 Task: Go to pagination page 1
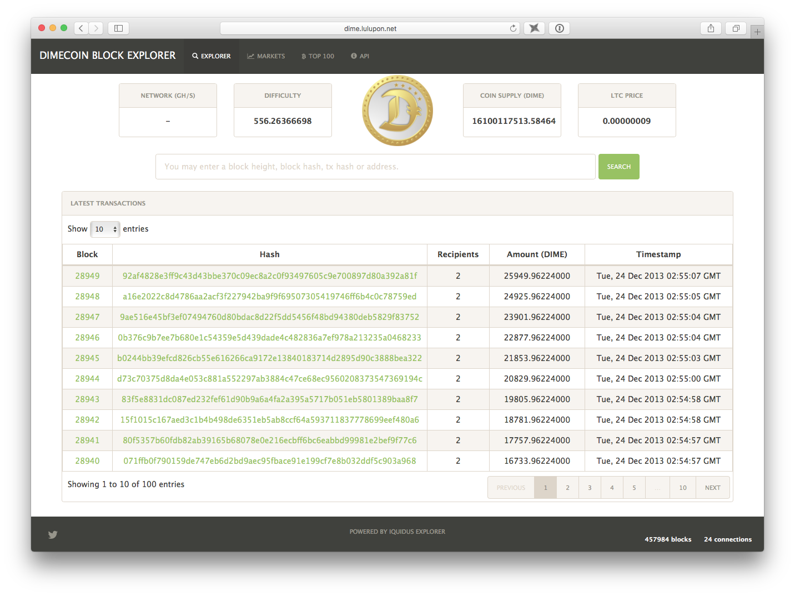[546, 488]
